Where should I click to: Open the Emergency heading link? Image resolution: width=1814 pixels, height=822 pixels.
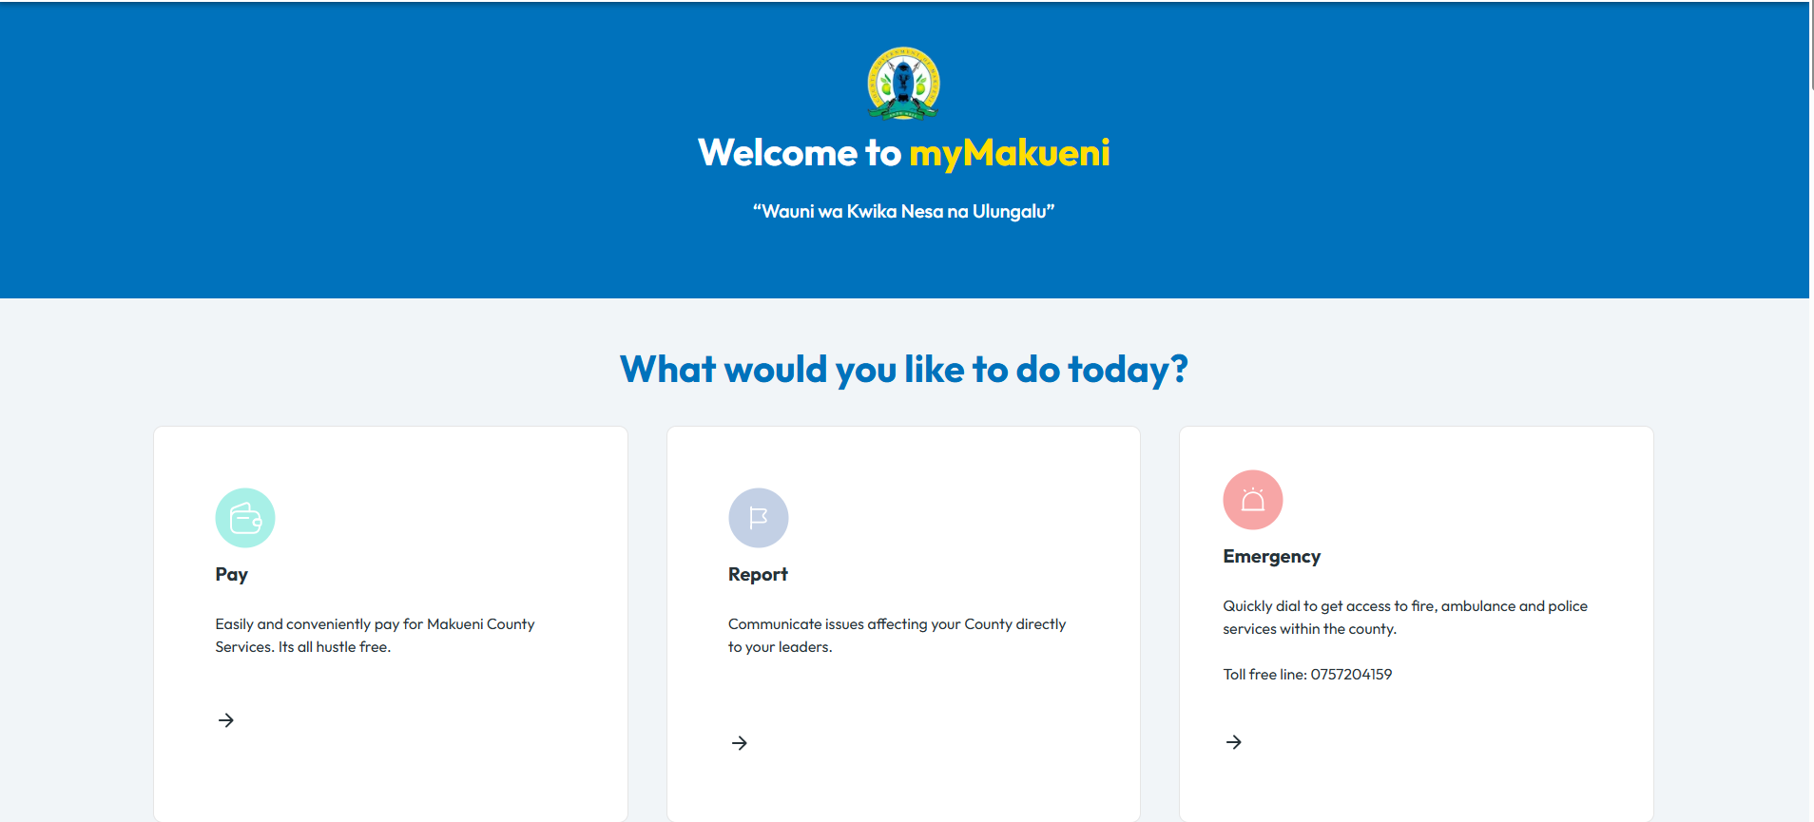[1271, 557]
